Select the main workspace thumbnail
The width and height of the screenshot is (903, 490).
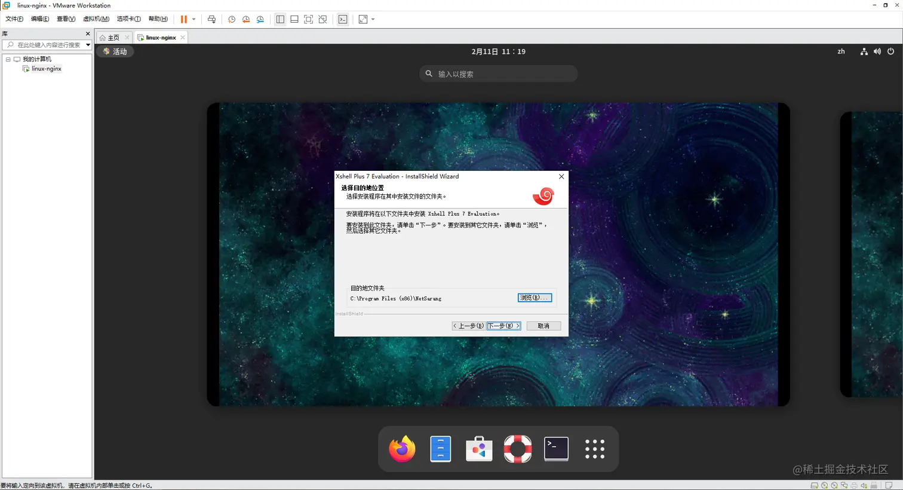coord(498,255)
